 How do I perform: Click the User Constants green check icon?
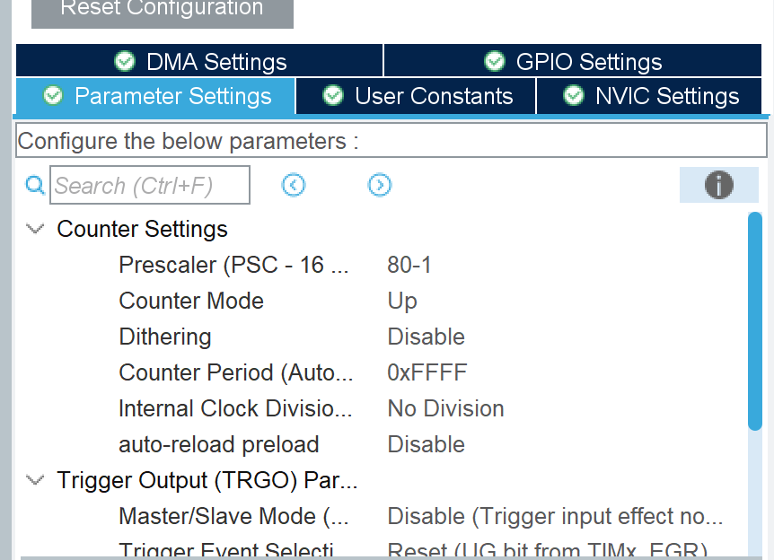(333, 96)
